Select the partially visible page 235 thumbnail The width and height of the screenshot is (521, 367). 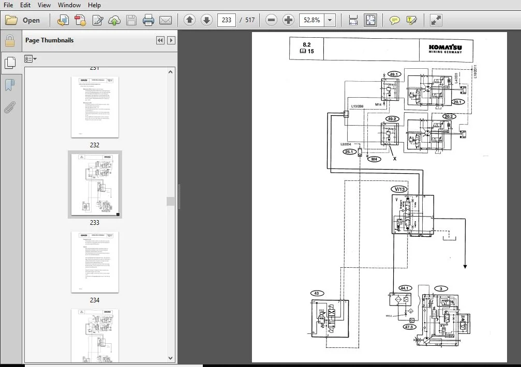coord(95,335)
